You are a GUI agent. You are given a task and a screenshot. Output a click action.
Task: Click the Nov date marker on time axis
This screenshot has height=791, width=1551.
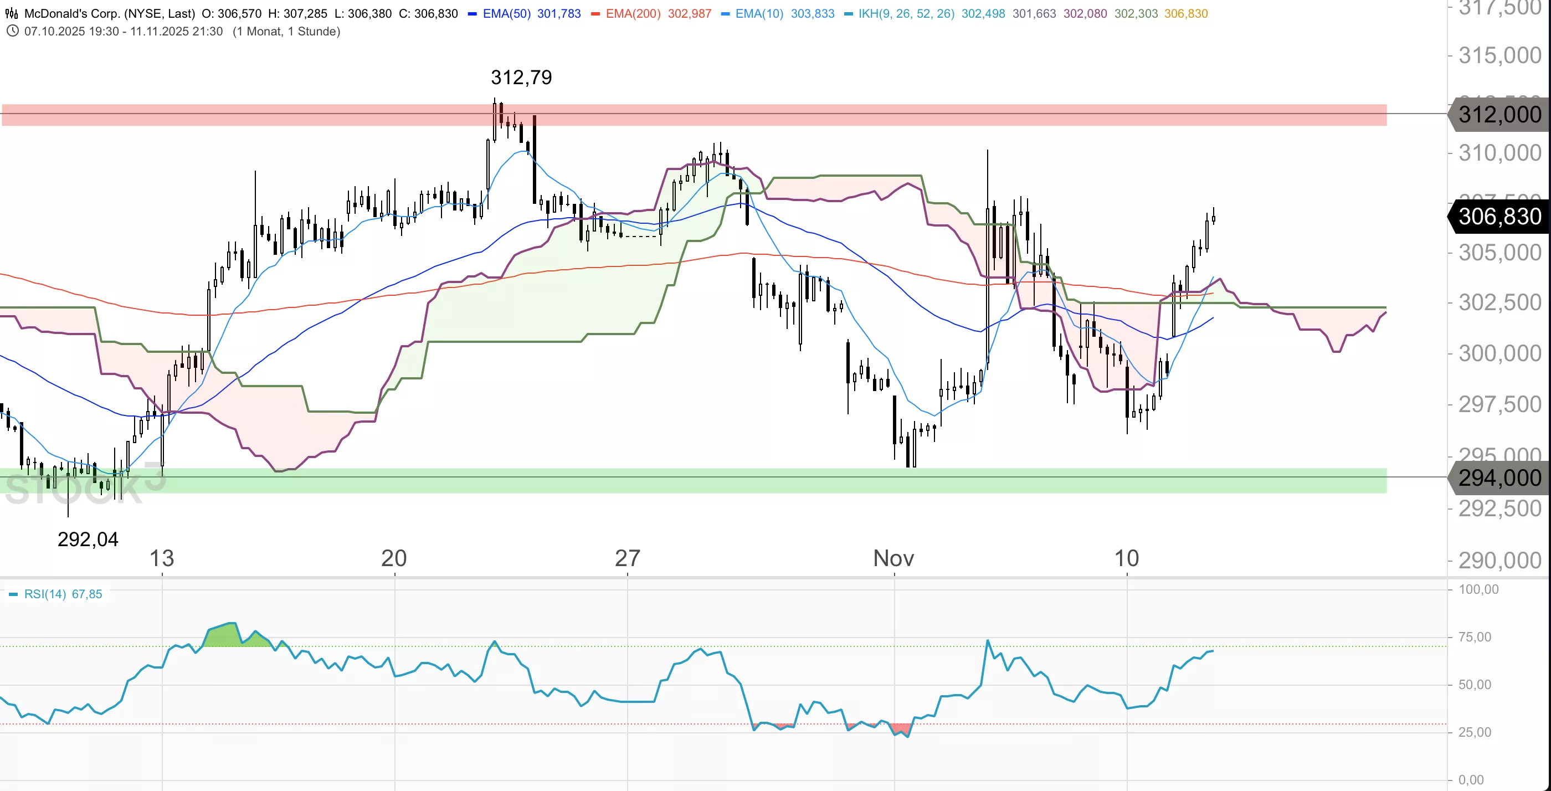point(893,558)
